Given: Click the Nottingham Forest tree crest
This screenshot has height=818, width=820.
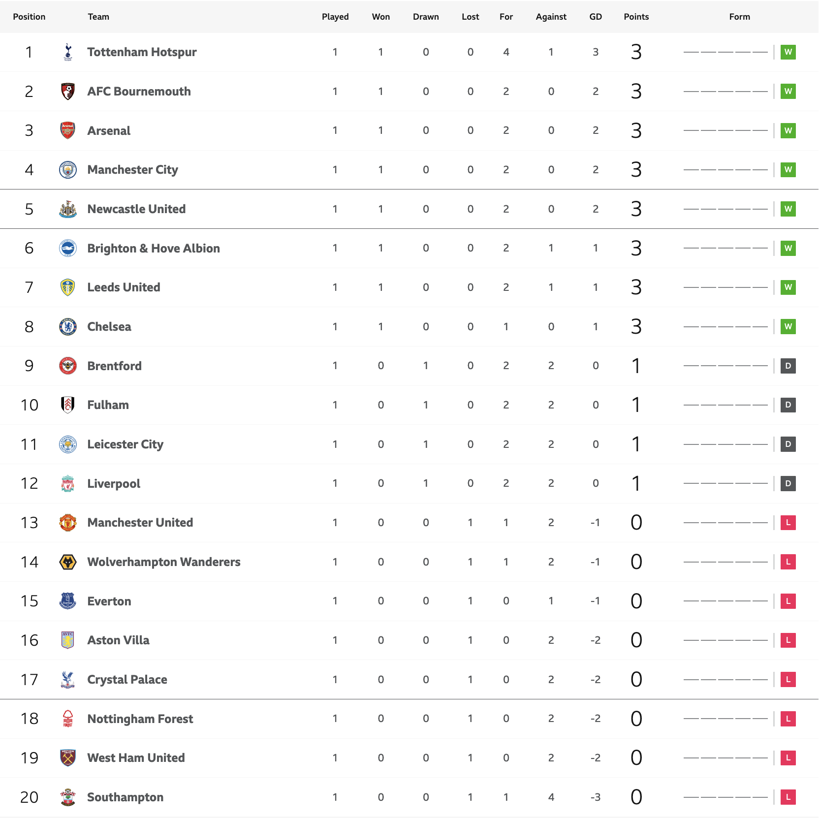Looking at the screenshot, I should pos(68,719).
